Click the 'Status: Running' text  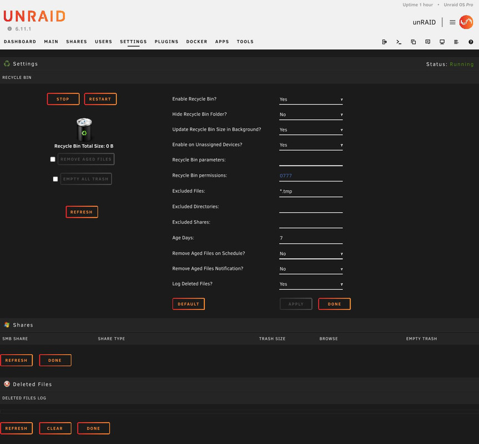click(450, 64)
